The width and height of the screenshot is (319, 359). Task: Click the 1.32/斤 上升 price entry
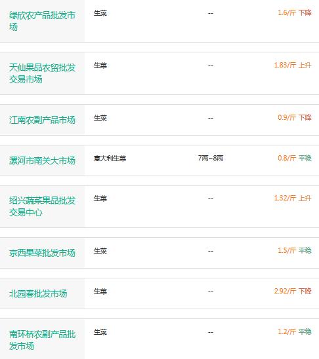coord(293,198)
